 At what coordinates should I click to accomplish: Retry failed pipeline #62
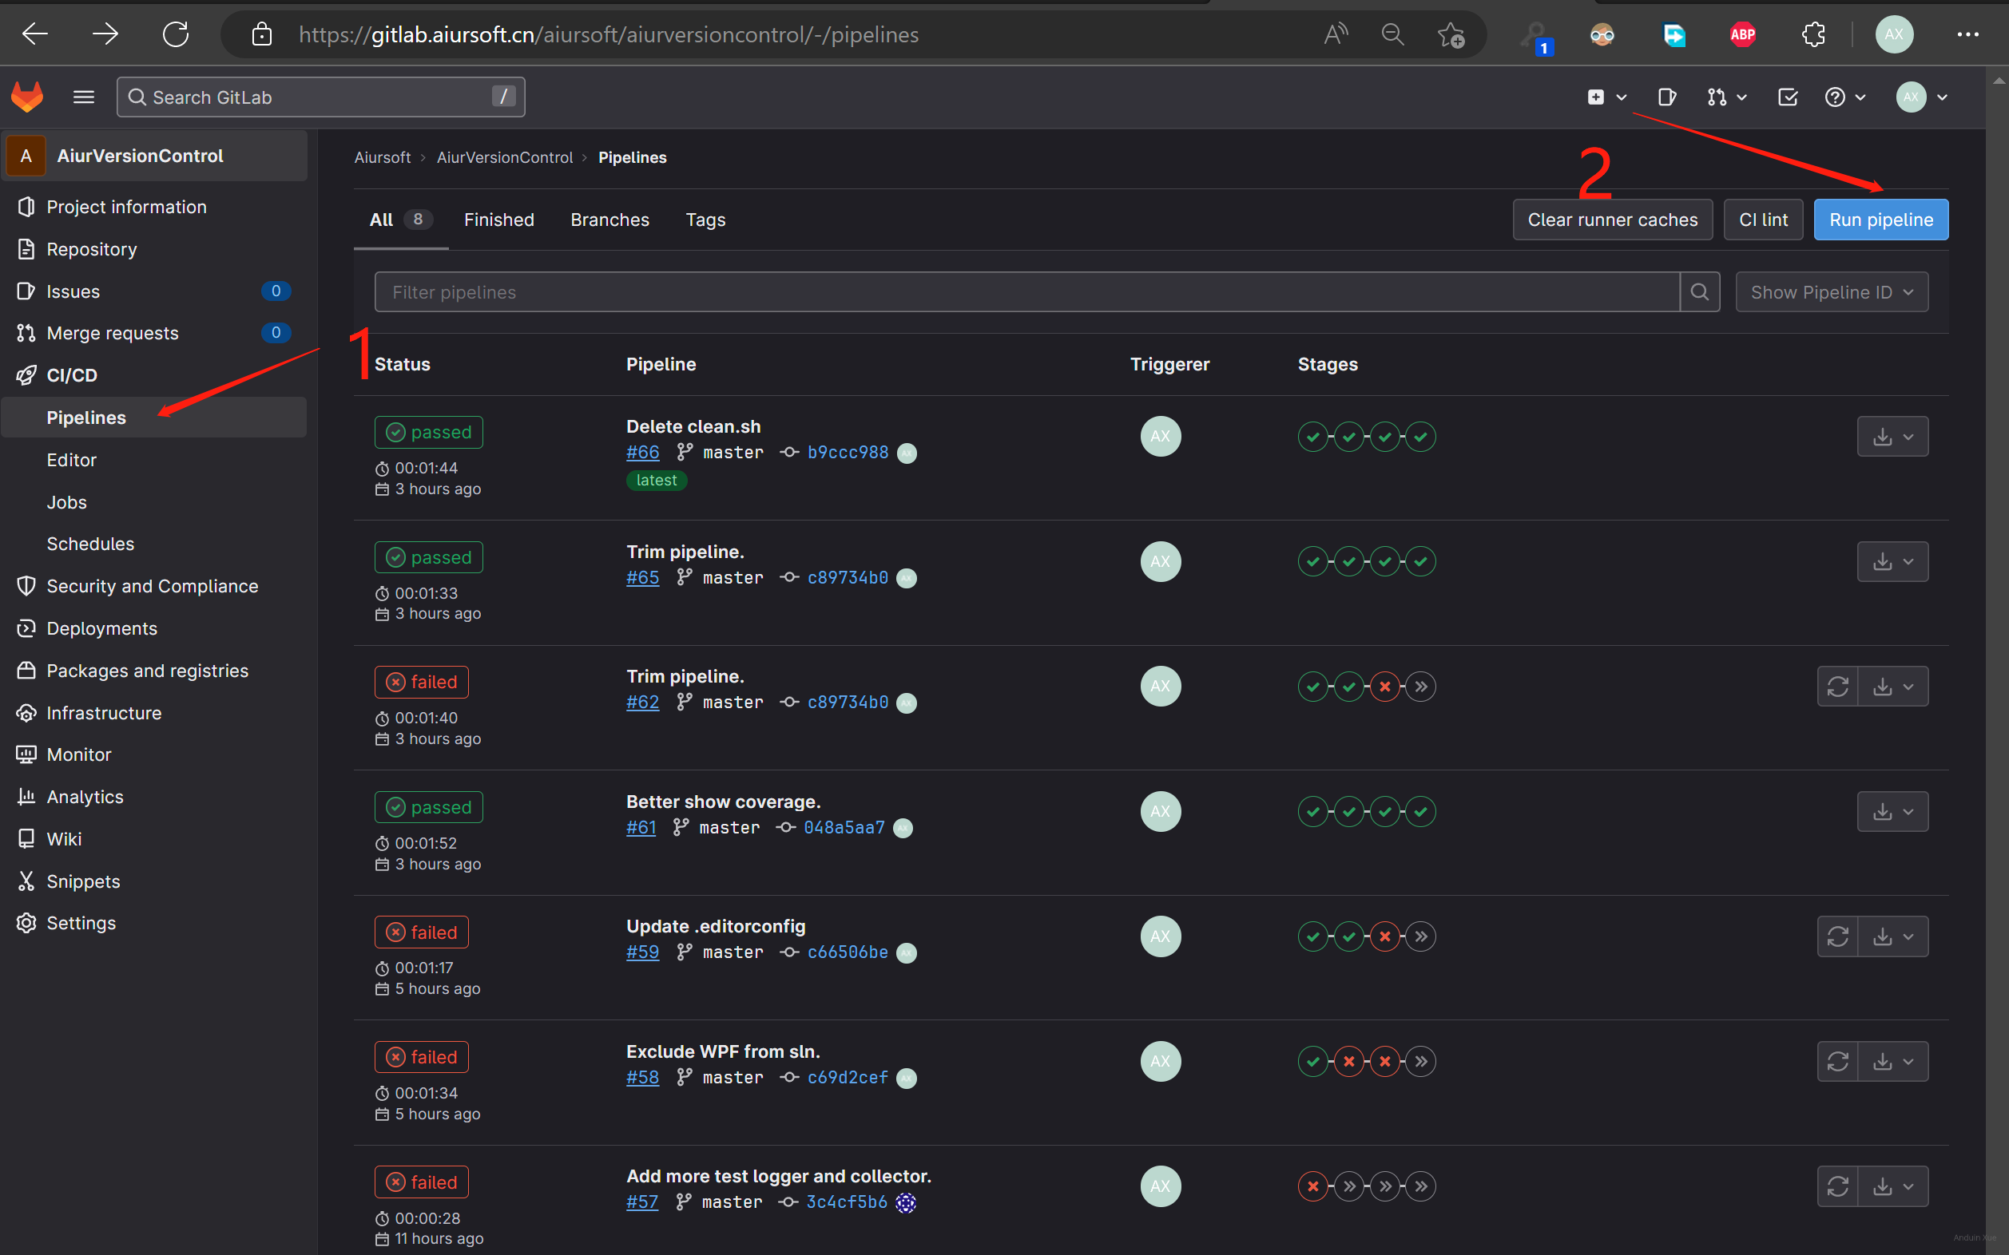(x=1837, y=687)
